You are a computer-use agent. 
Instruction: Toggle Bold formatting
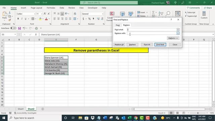point(18,19)
